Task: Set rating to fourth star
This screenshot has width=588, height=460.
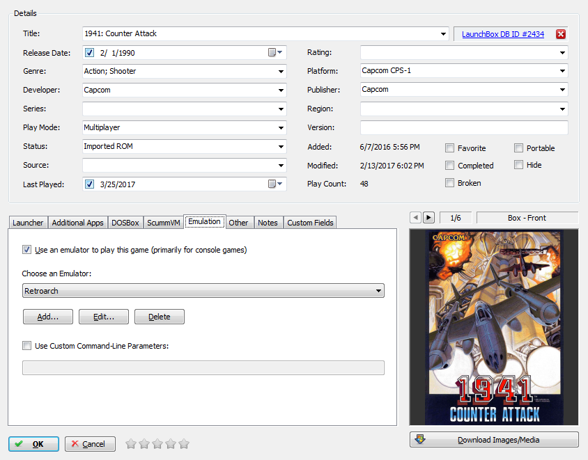Action: 171,444
